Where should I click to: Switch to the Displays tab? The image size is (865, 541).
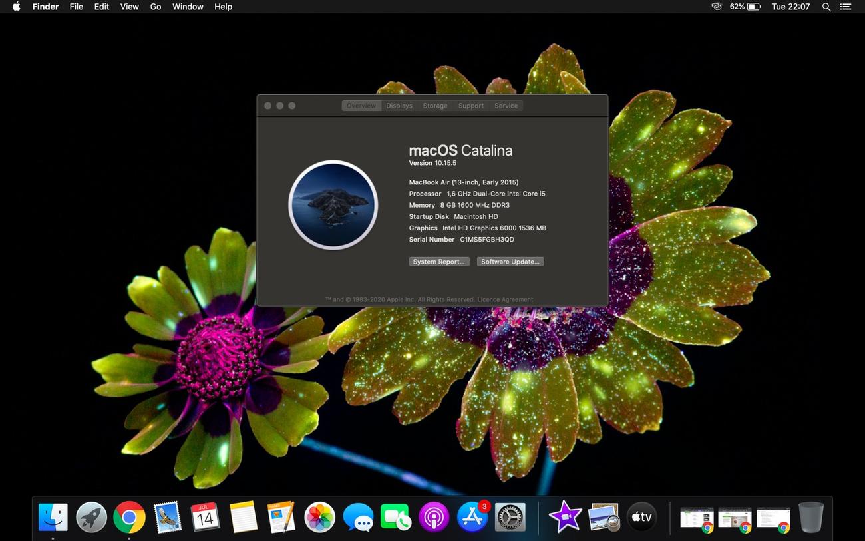[399, 106]
